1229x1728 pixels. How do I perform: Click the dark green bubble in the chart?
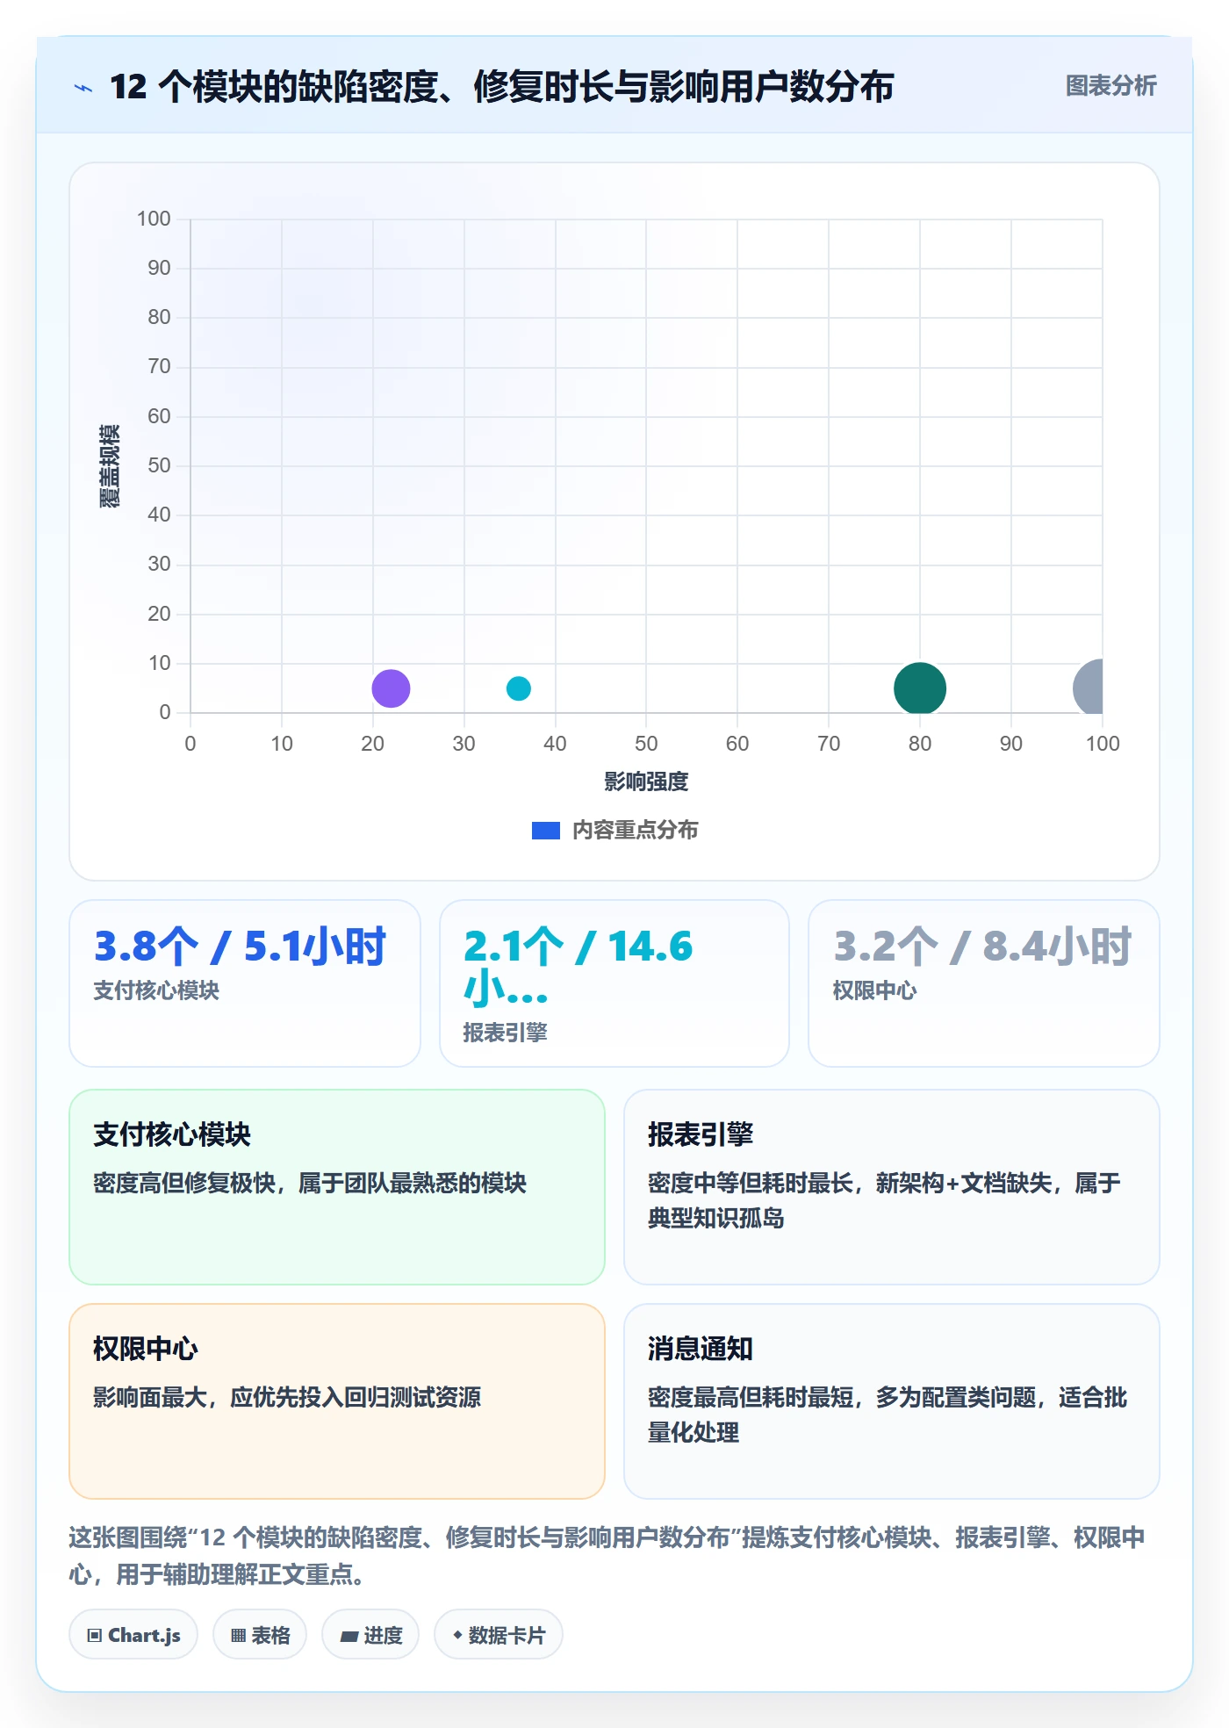click(x=920, y=688)
